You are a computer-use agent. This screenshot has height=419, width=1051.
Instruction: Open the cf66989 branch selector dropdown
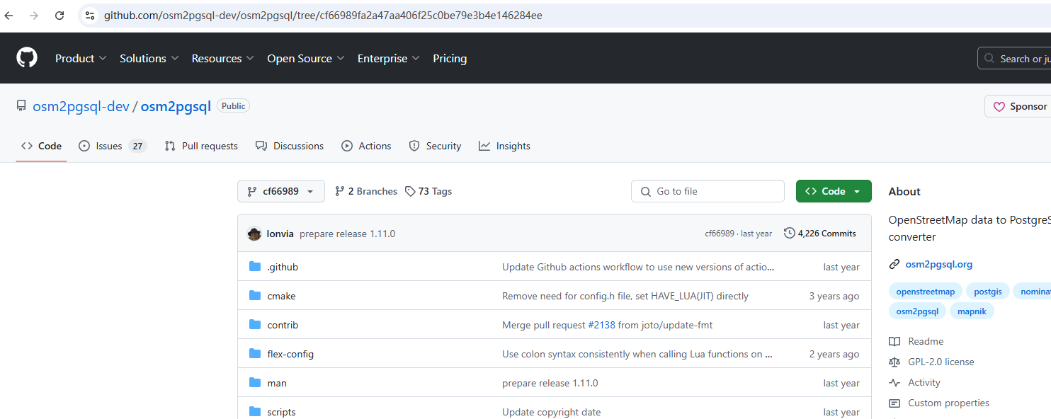tap(281, 191)
